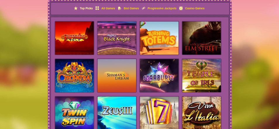Click the dice icon beside Casino Games
This screenshot has width=279, height=129.
coord(181,8)
